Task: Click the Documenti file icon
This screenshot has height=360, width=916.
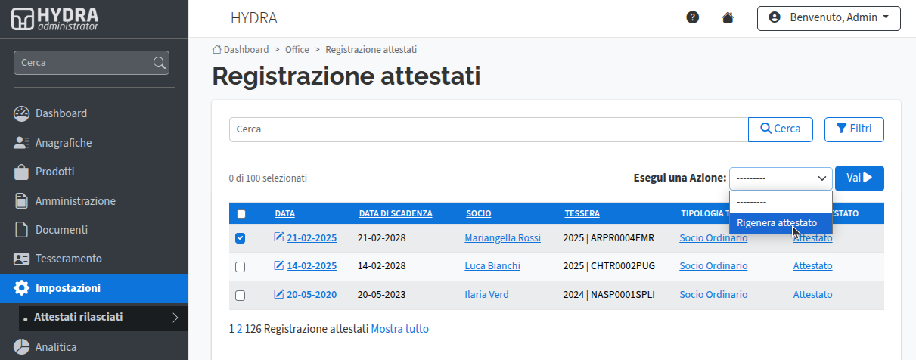Action: tap(21, 229)
